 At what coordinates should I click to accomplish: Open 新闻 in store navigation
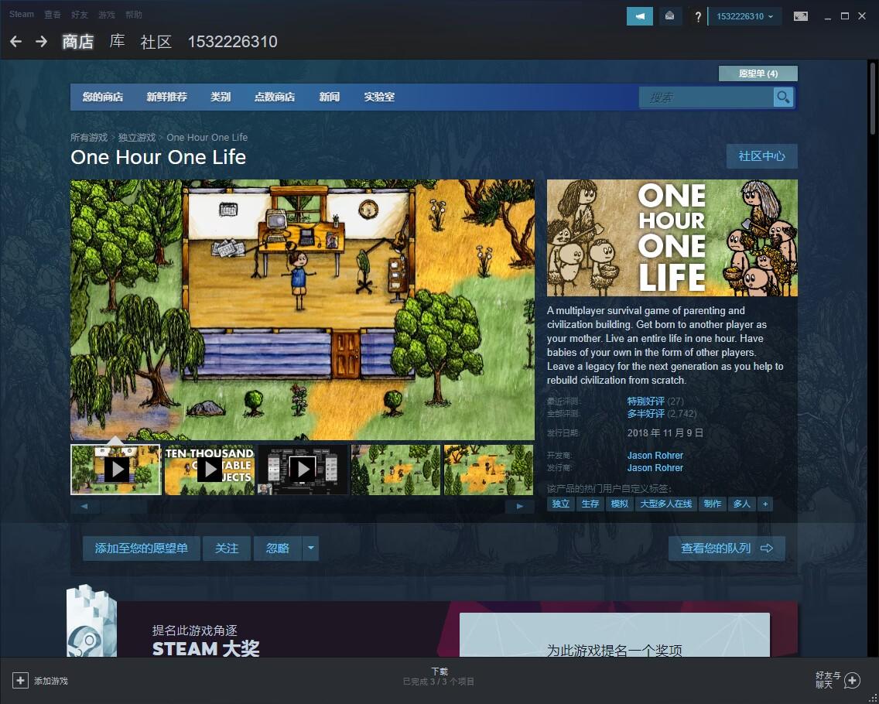pyautogui.click(x=329, y=97)
